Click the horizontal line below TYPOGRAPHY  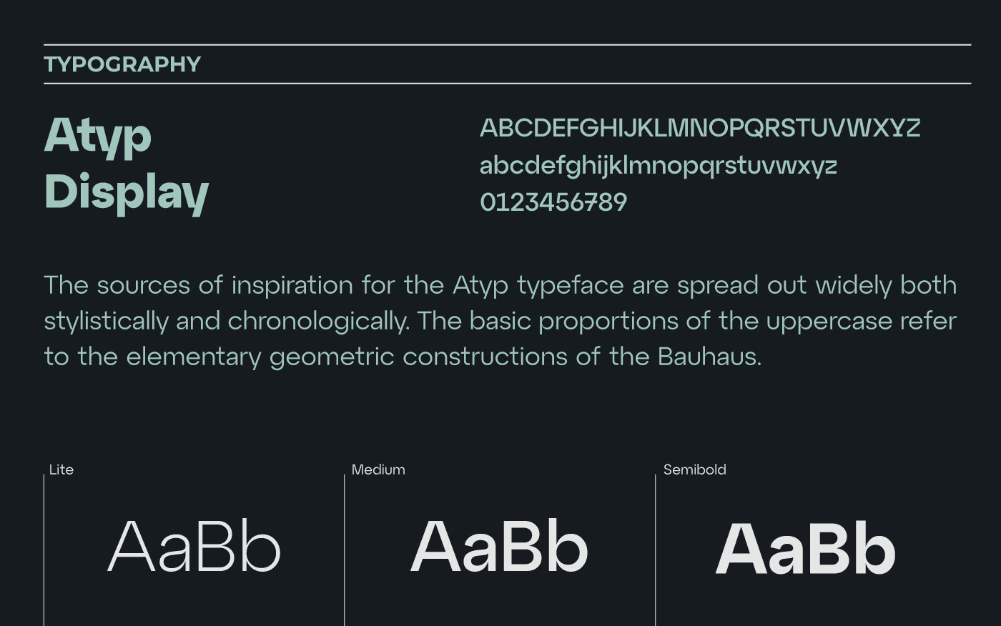coord(507,84)
